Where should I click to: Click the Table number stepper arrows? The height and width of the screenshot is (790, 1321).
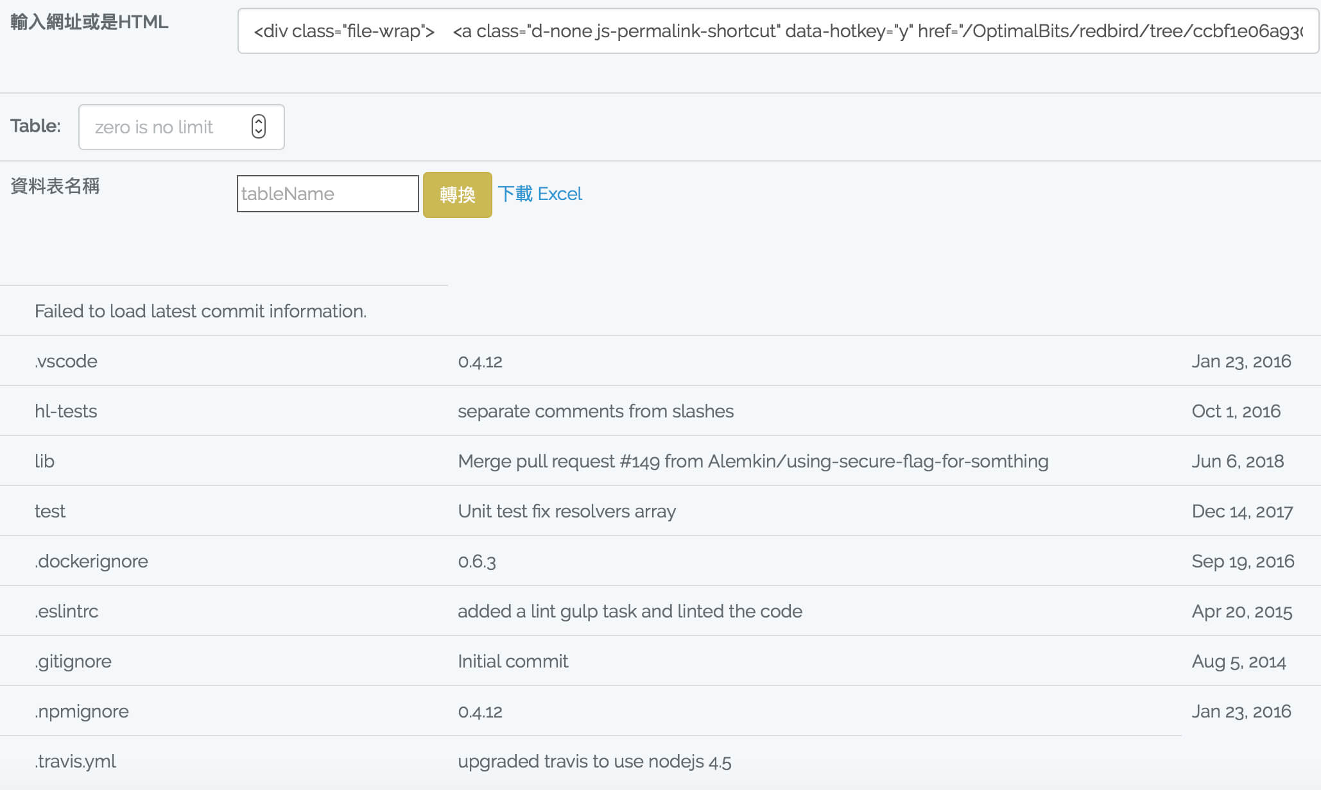pos(259,126)
